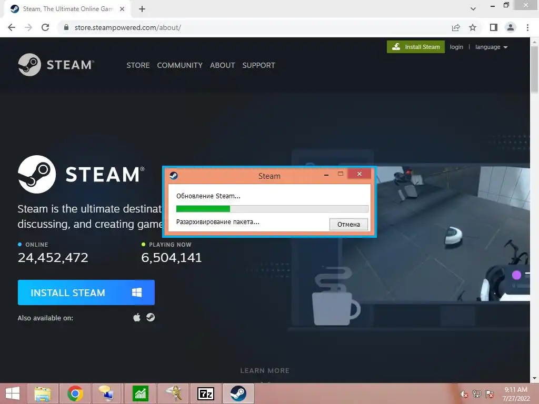This screenshot has height=404, width=539.
Task: Close the Steam update dialog
Action: 359,174
